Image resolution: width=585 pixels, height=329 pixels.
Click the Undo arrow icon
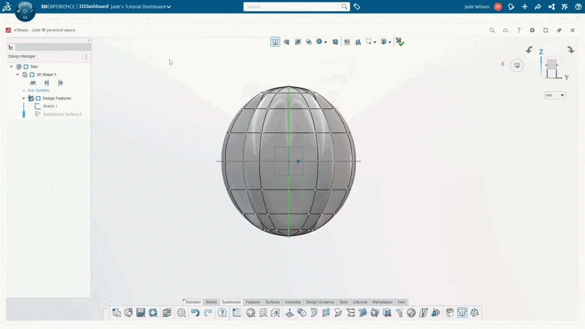coord(195,312)
